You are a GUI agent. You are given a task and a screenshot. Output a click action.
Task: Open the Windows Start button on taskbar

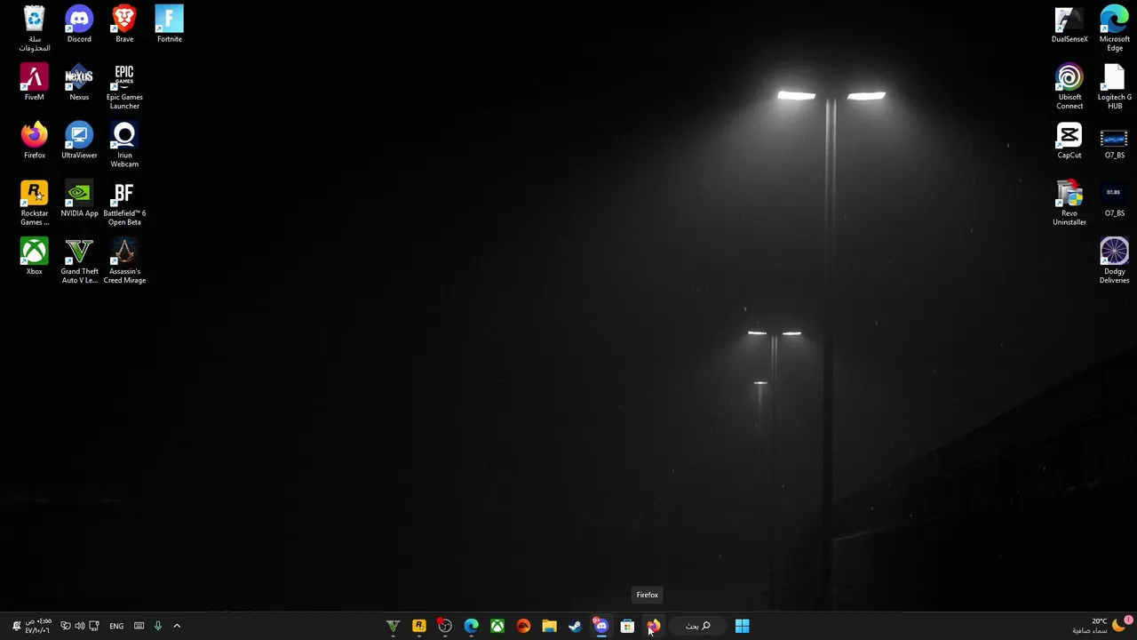[742, 626]
